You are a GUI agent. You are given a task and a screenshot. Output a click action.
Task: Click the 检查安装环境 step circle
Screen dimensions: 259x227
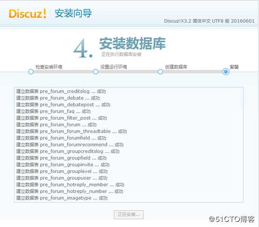tap(31, 72)
